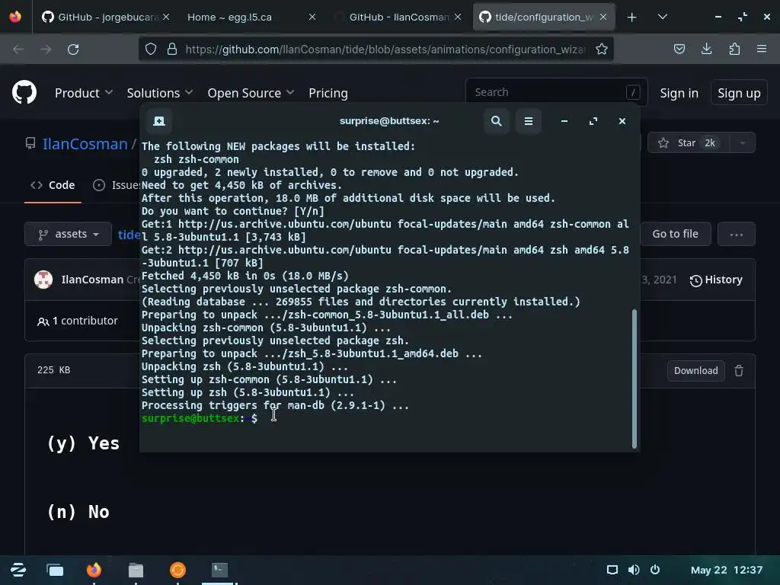Close the tide/configuration_wizard tab
Viewport: 780px width, 585px height.
coord(603,17)
